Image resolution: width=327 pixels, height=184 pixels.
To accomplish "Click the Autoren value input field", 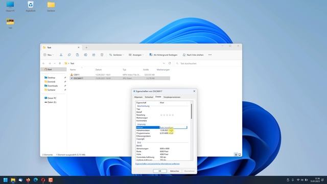I will [x=173, y=127].
